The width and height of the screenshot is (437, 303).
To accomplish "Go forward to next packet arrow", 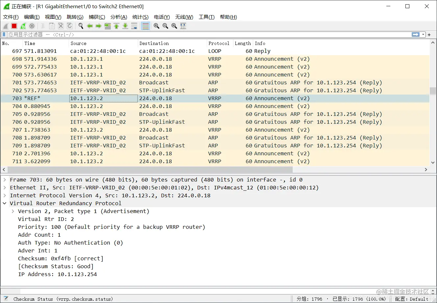I will click(98, 26).
